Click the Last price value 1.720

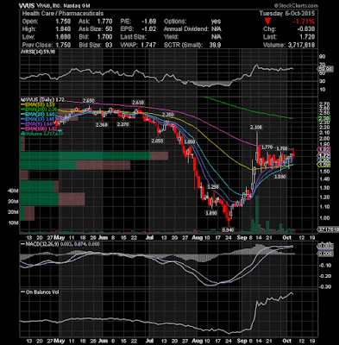tap(308, 37)
